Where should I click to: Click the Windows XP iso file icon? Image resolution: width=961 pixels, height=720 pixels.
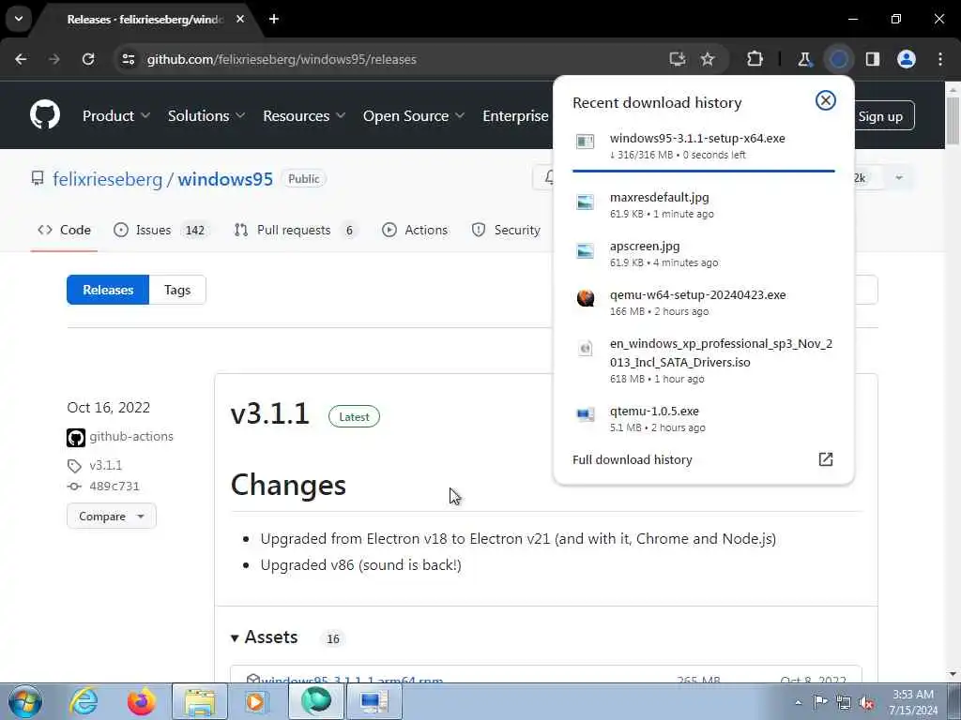(x=586, y=349)
